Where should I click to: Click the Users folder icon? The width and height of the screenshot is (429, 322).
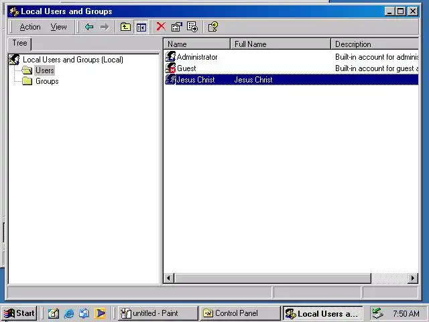pyautogui.click(x=27, y=70)
